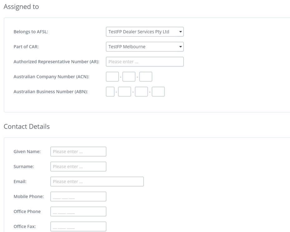The height and width of the screenshot is (232, 290).
Task: Select the second ACN number box
Action: (x=129, y=77)
